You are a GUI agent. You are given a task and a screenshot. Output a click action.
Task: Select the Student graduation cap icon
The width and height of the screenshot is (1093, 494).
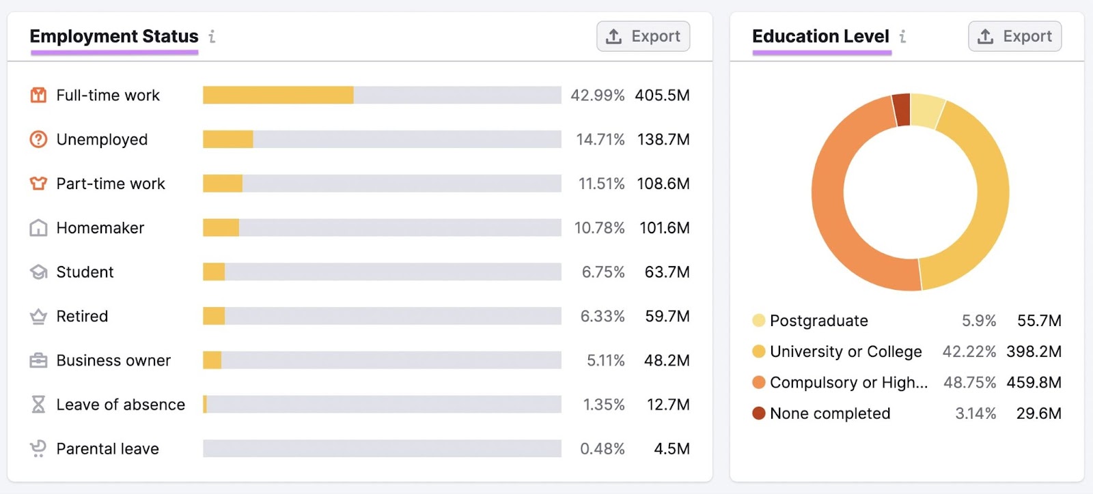38,272
